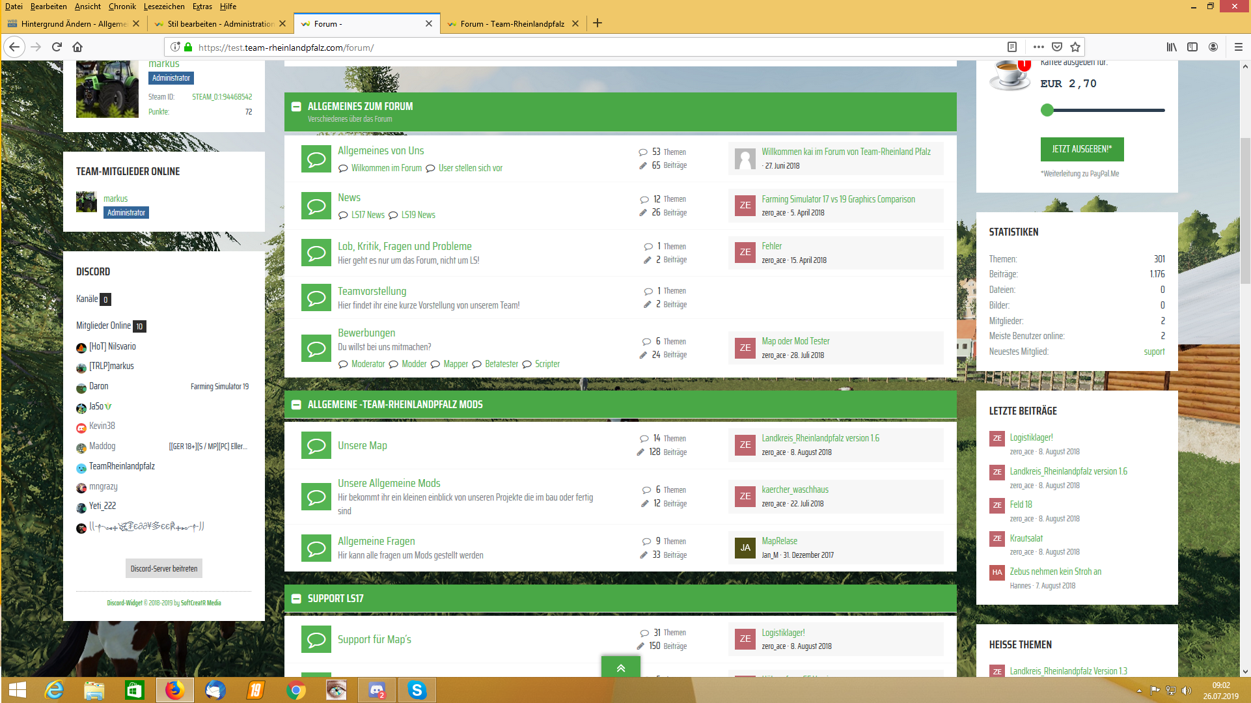Open page actions three-dots menu in address bar
The width and height of the screenshot is (1251, 703).
point(1038,47)
